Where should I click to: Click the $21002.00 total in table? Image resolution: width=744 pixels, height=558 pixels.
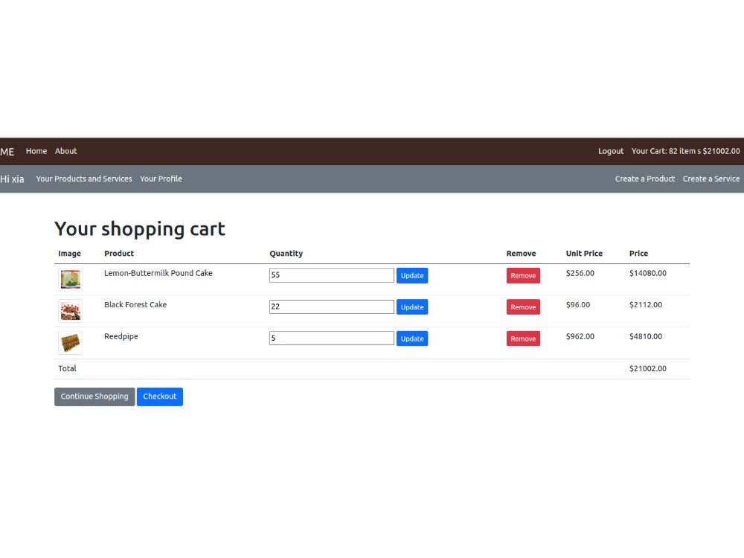point(648,369)
